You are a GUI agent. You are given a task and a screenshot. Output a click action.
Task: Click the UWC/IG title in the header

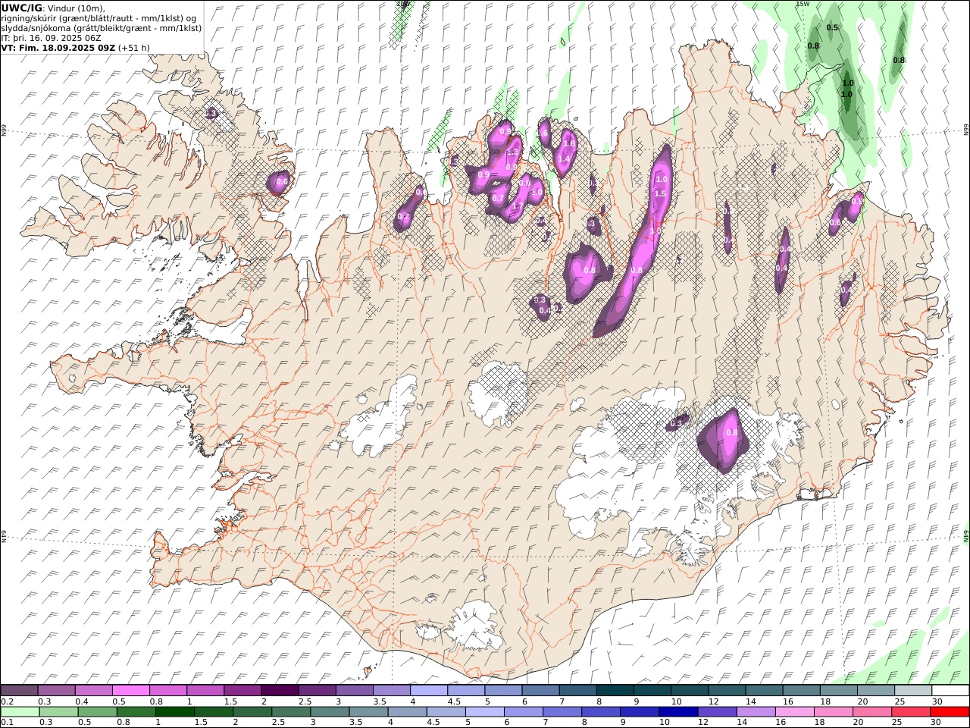(x=22, y=8)
